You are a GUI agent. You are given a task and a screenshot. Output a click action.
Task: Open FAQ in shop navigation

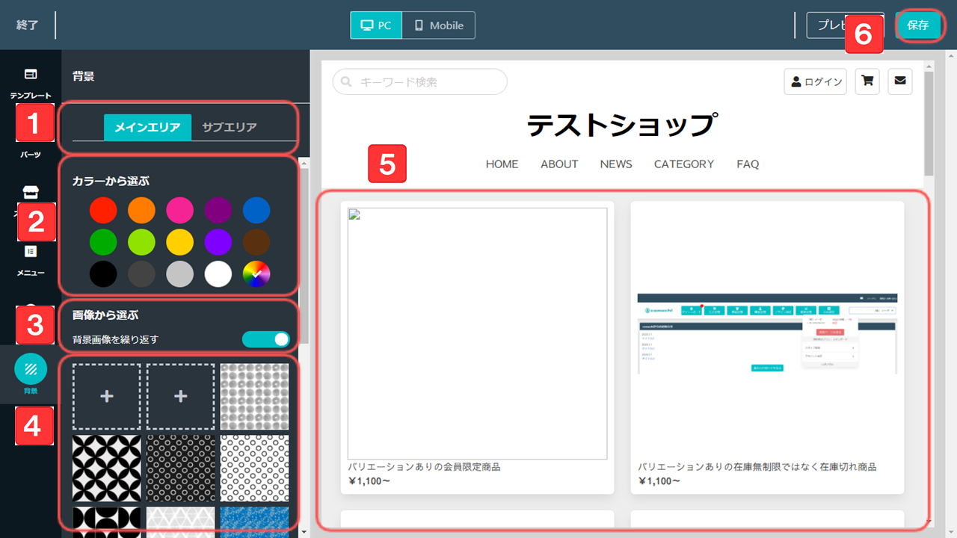coord(748,164)
